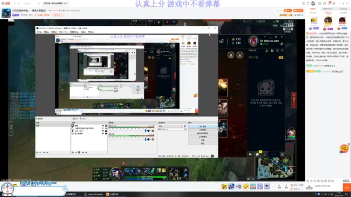Open the second OBS menu bar item
Viewport: 351px width, 197px height.
pos(47,32)
